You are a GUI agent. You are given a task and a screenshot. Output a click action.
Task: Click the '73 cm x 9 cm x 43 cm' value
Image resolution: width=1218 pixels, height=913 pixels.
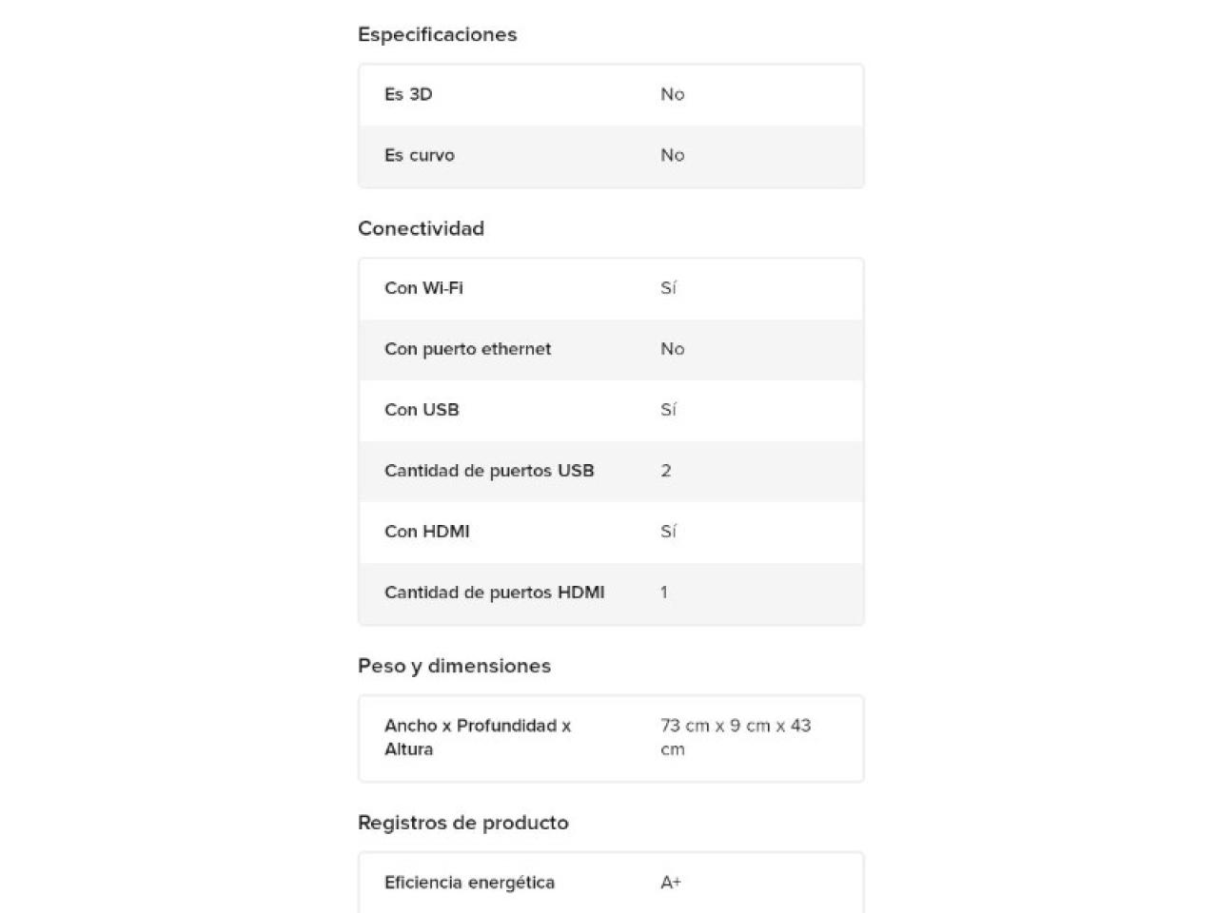[735, 737]
